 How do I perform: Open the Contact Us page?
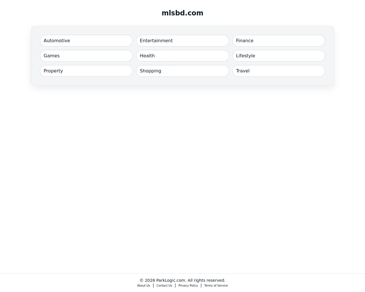[x=164, y=285]
